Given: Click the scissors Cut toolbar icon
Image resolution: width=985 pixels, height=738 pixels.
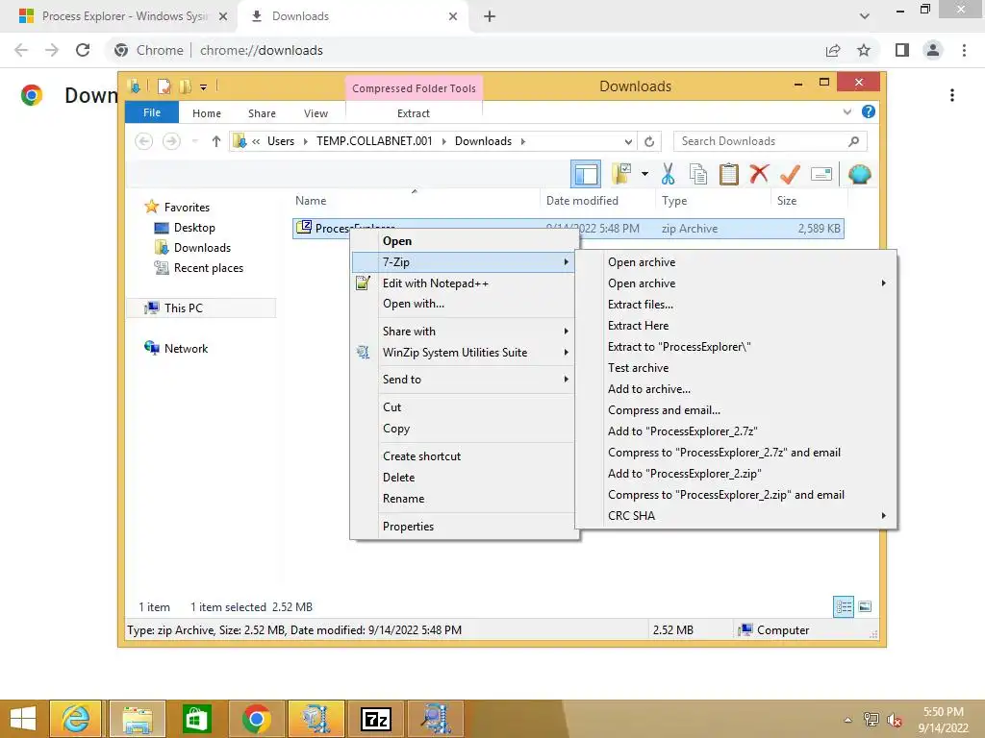Looking at the screenshot, I should [668, 174].
